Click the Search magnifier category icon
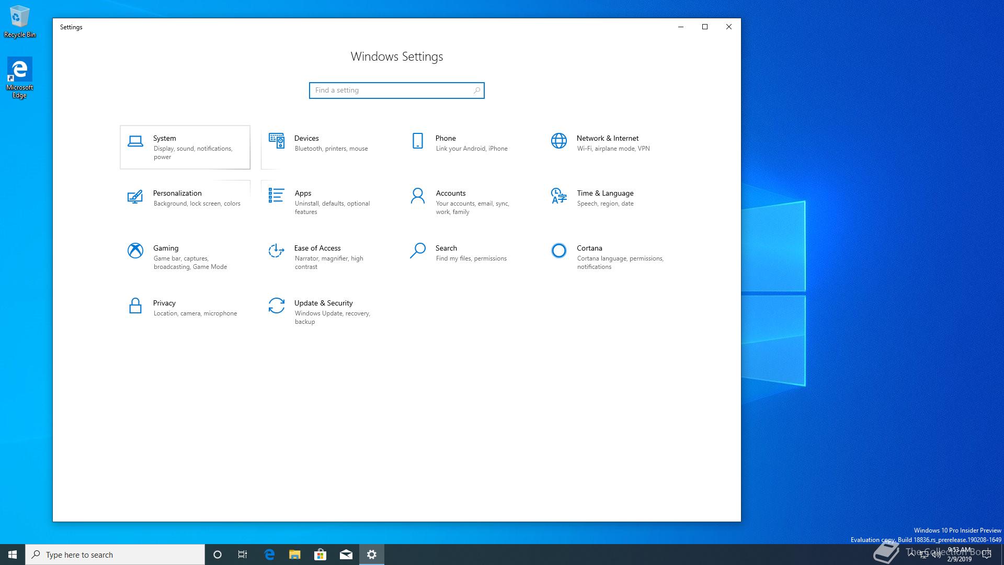1004x565 pixels. click(418, 251)
